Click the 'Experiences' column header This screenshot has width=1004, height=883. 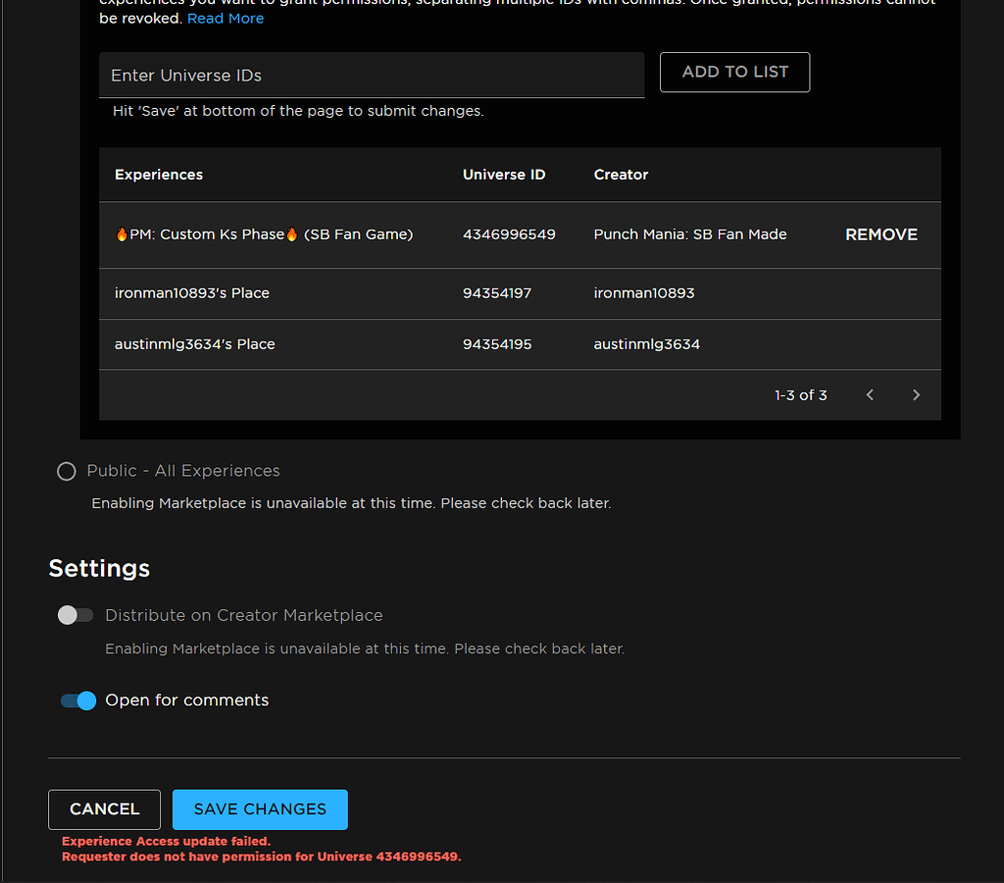pos(158,174)
